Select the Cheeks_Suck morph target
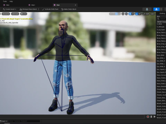This screenshot has height=124, width=166. click(x=161, y=95)
